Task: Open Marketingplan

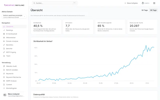Action: click(x=14, y=88)
